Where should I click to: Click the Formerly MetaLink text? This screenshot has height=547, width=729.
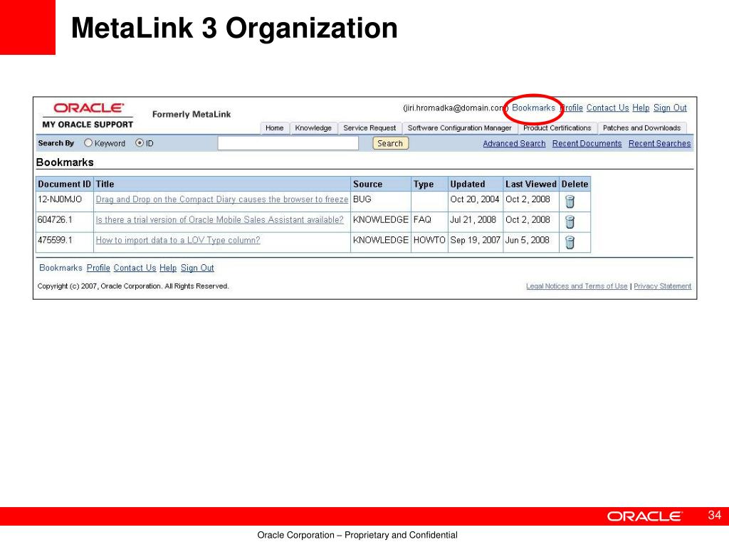[192, 115]
